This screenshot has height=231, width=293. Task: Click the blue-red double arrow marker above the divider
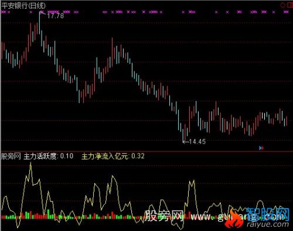tap(261, 148)
